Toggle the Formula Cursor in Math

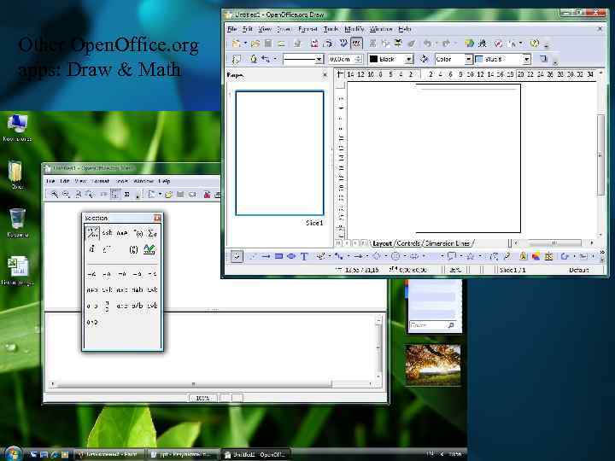click(x=115, y=194)
